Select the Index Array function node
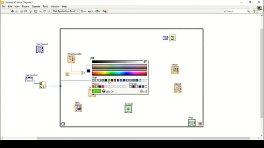The height and width of the screenshot is (148, 264). tap(42, 85)
